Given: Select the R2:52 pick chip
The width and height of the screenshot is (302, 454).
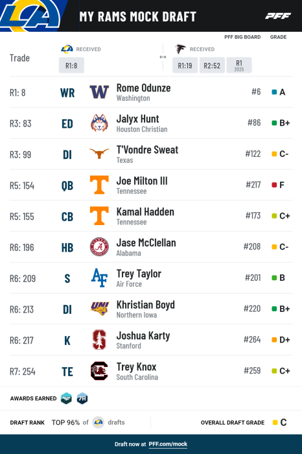Looking at the screenshot, I should click(x=212, y=65).
